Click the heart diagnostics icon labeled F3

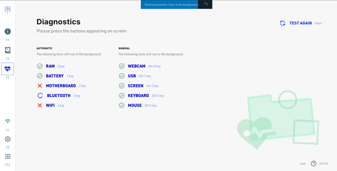pos(8,69)
